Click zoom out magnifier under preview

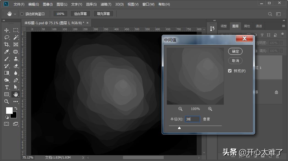click(180, 109)
